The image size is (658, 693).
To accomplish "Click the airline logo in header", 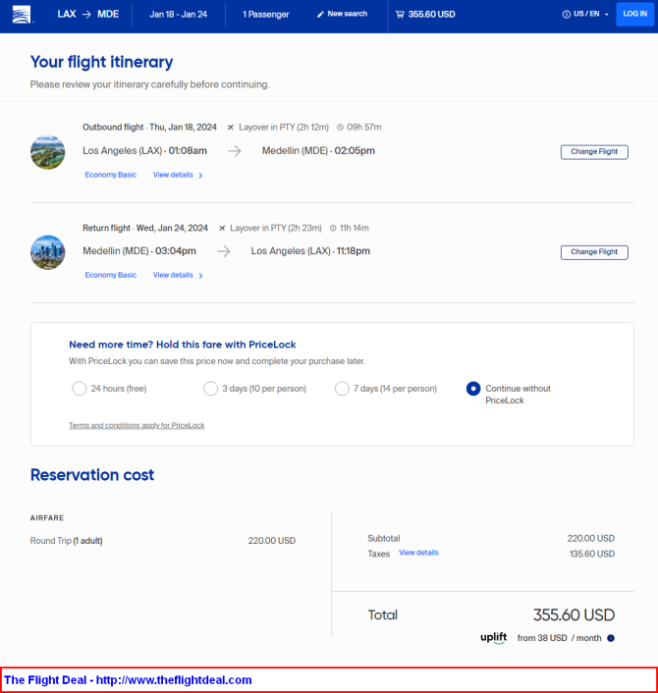I will (x=22, y=15).
